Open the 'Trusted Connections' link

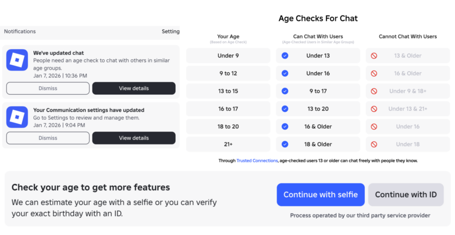click(x=257, y=161)
